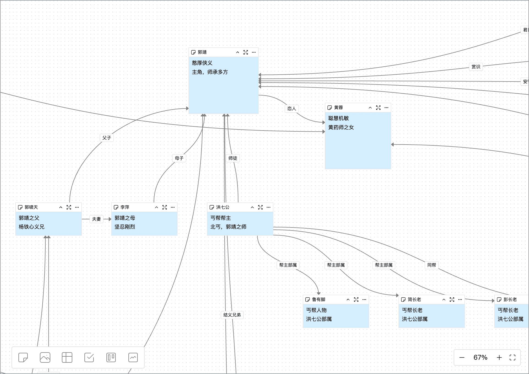Viewport: 529px width, 374px height.
Task: Collapse the 洪七公 card
Action: click(252, 207)
